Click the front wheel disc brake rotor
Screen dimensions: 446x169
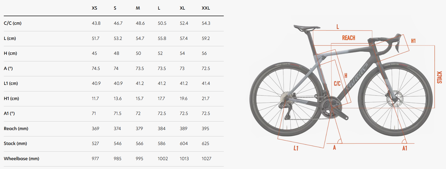click(394, 99)
